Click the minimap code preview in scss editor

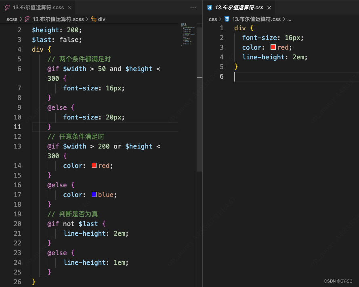pos(188,34)
